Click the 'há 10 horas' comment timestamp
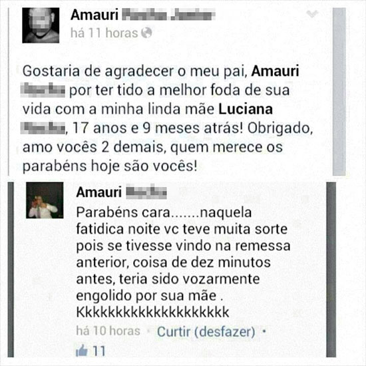 (108, 331)
